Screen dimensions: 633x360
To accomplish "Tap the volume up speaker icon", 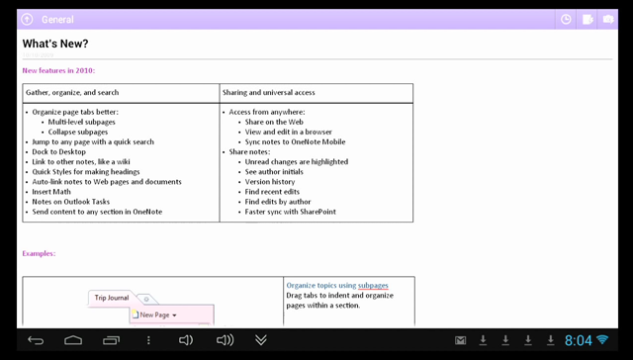I will pyautogui.click(x=225, y=340).
